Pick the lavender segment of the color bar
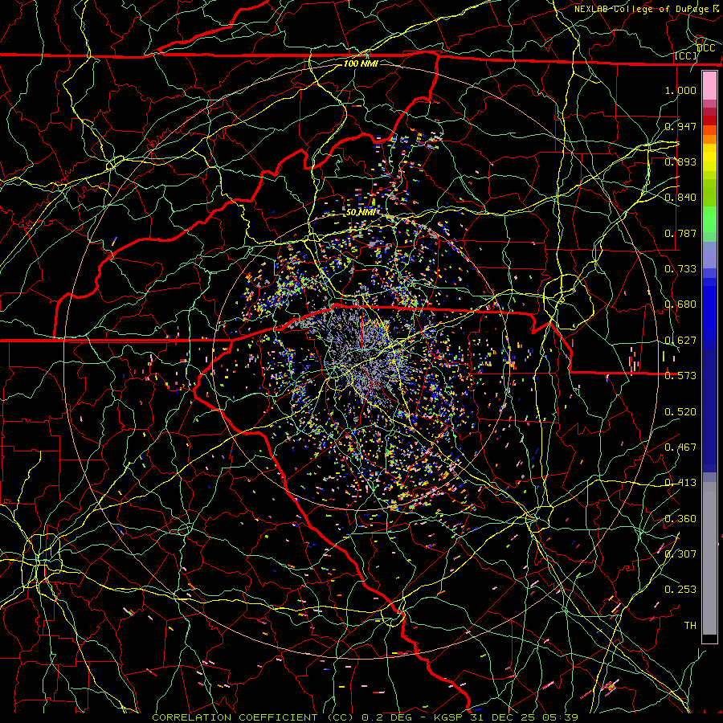Viewport: 723px width, 723px height. [x=709, y=255]
